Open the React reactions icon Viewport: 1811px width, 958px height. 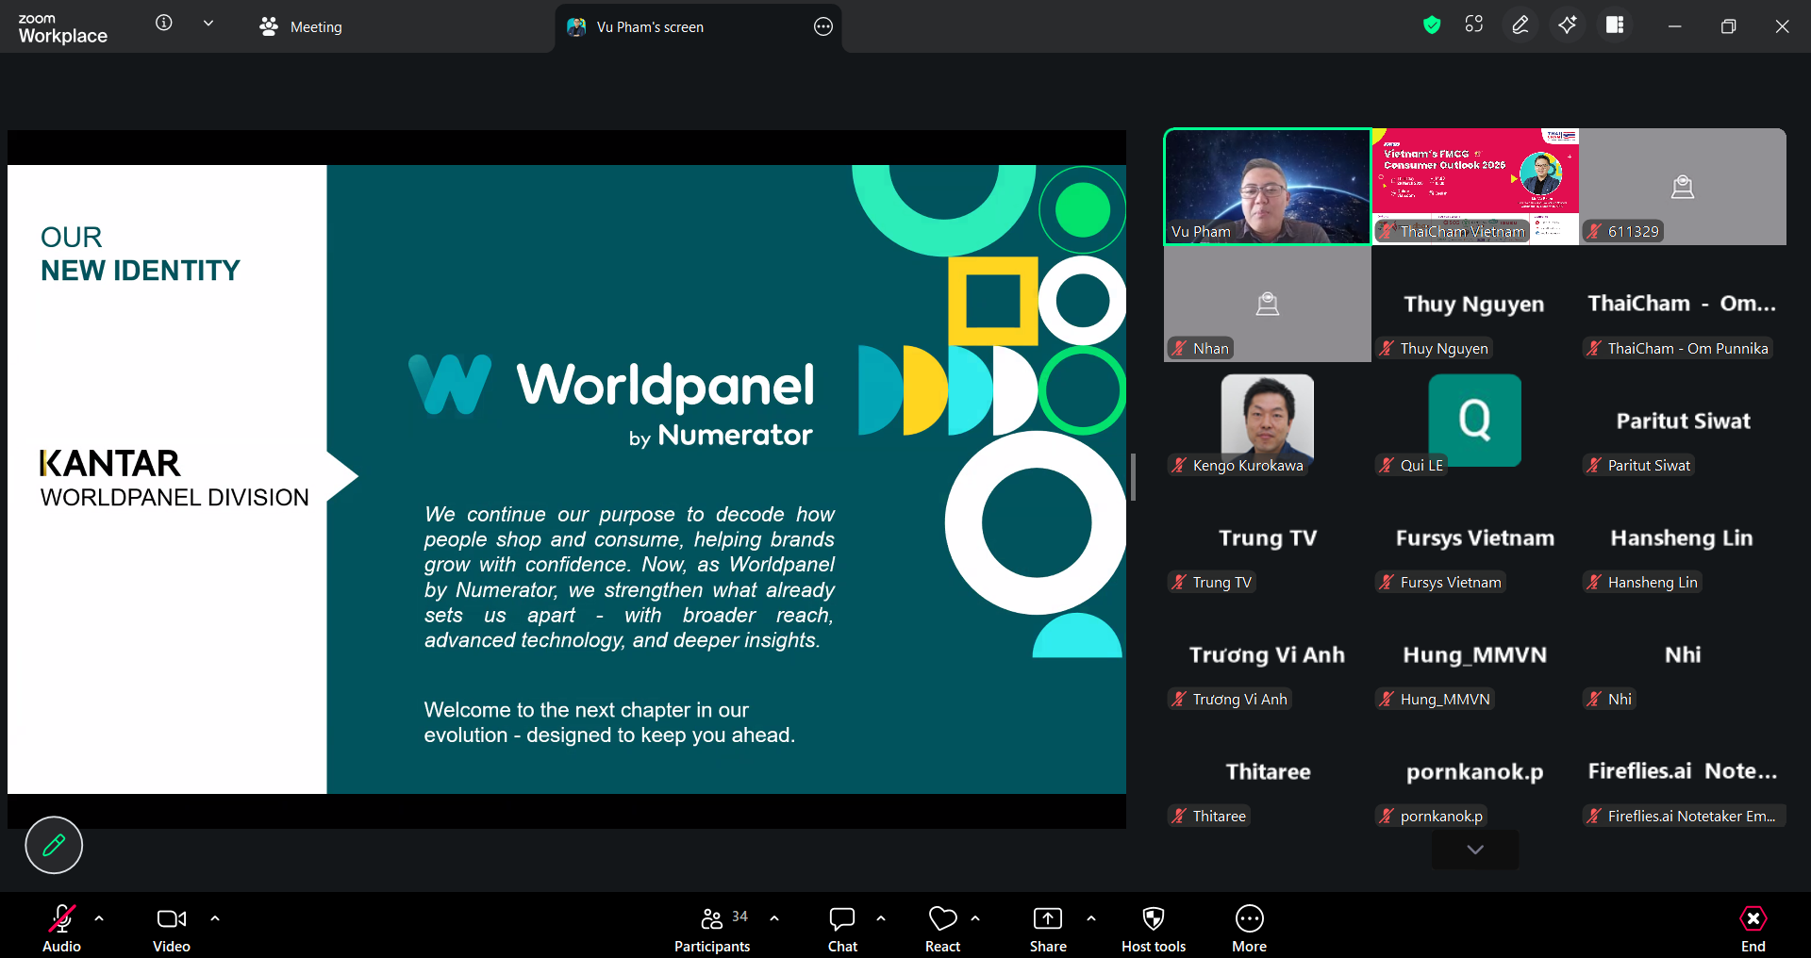coord(941,927)
